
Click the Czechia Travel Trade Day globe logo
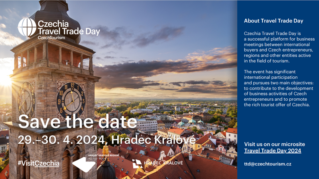[x=27, y=27]
